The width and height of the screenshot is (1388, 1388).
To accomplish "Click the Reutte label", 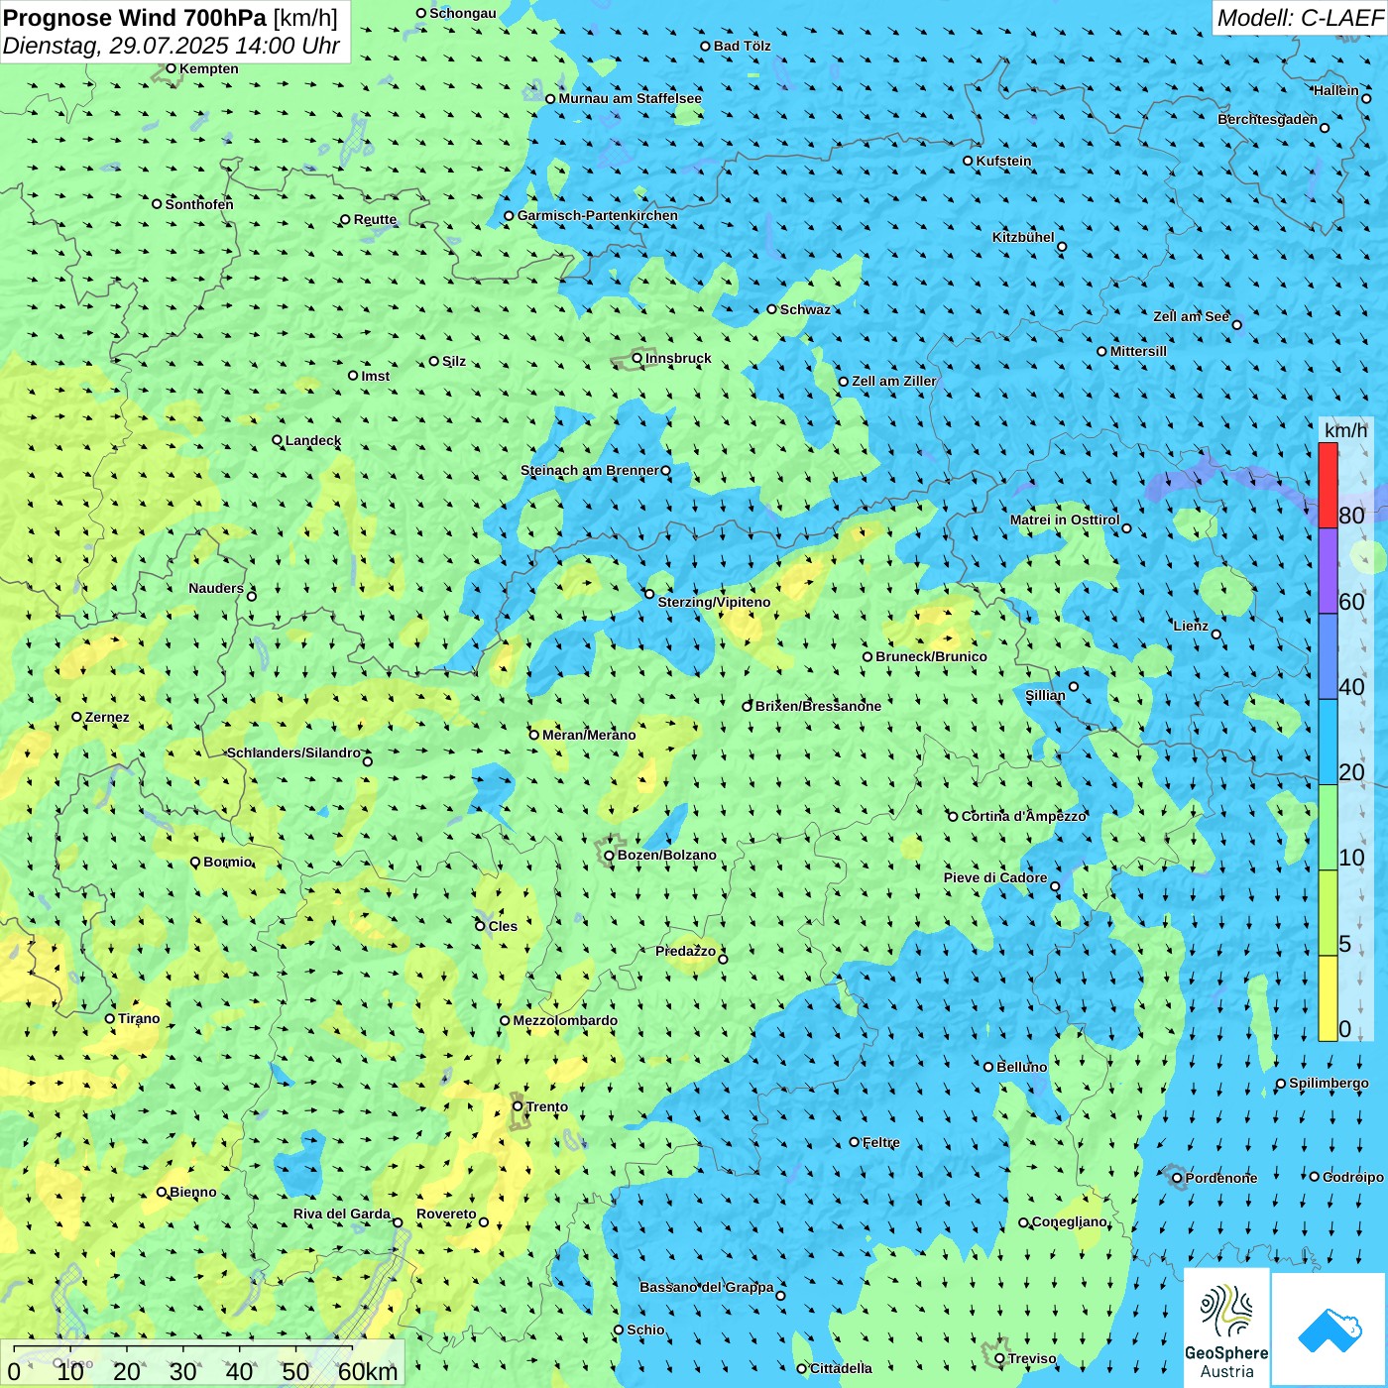I will (x=376, y=219).
